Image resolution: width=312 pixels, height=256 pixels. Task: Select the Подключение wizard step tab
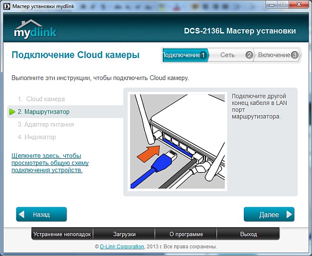click(x=181, y=55)
